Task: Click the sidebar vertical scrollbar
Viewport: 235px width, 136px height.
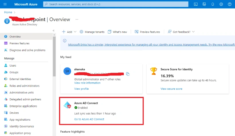Action: tap(54, 56)
